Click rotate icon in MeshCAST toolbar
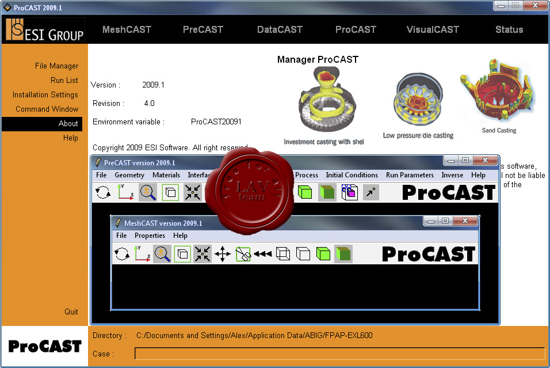 pyautogui.click(x=122, y=254)
